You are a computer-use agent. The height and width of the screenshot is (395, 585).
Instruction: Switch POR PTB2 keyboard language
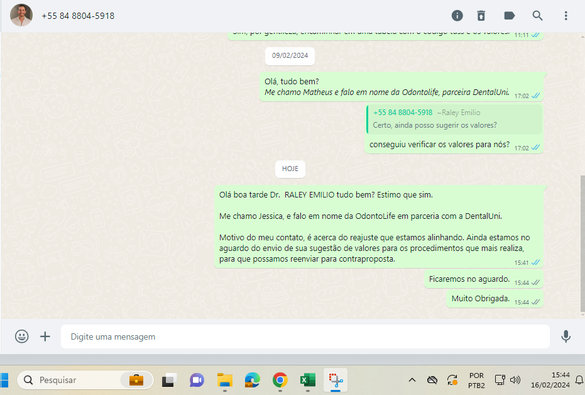click(x=476, y=380)
